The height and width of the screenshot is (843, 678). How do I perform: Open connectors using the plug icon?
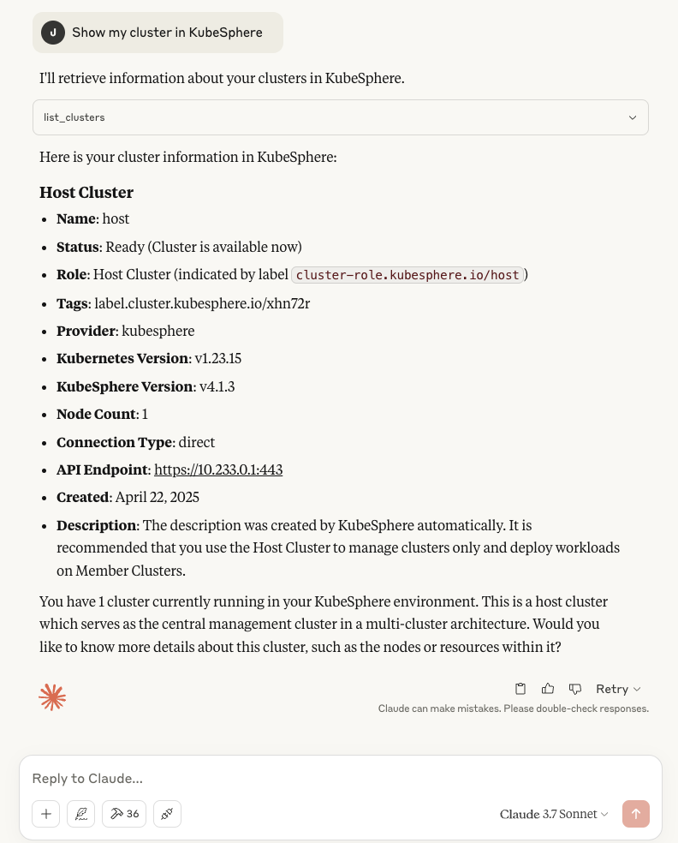click(167, 814)
